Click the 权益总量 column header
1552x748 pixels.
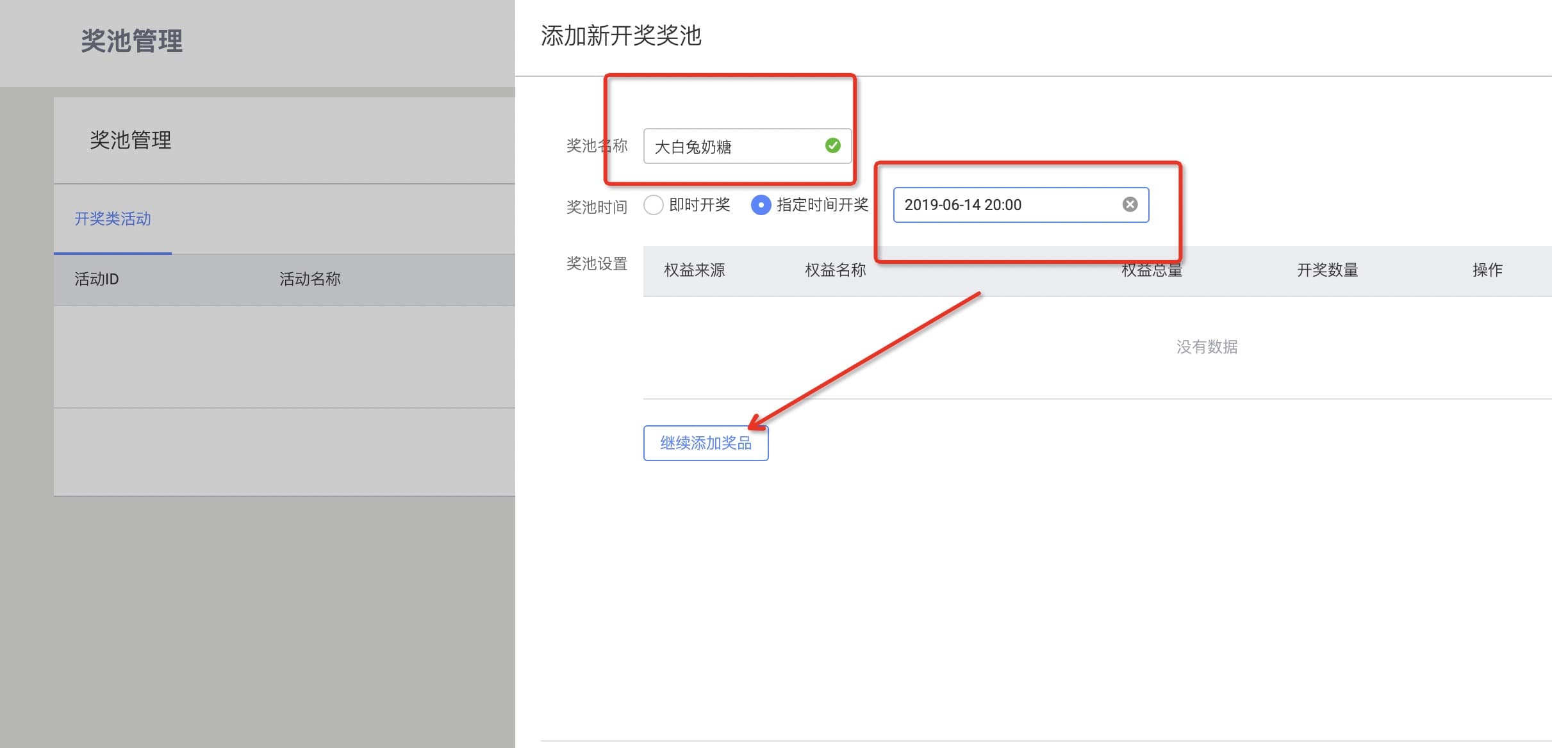[1152, 270]
